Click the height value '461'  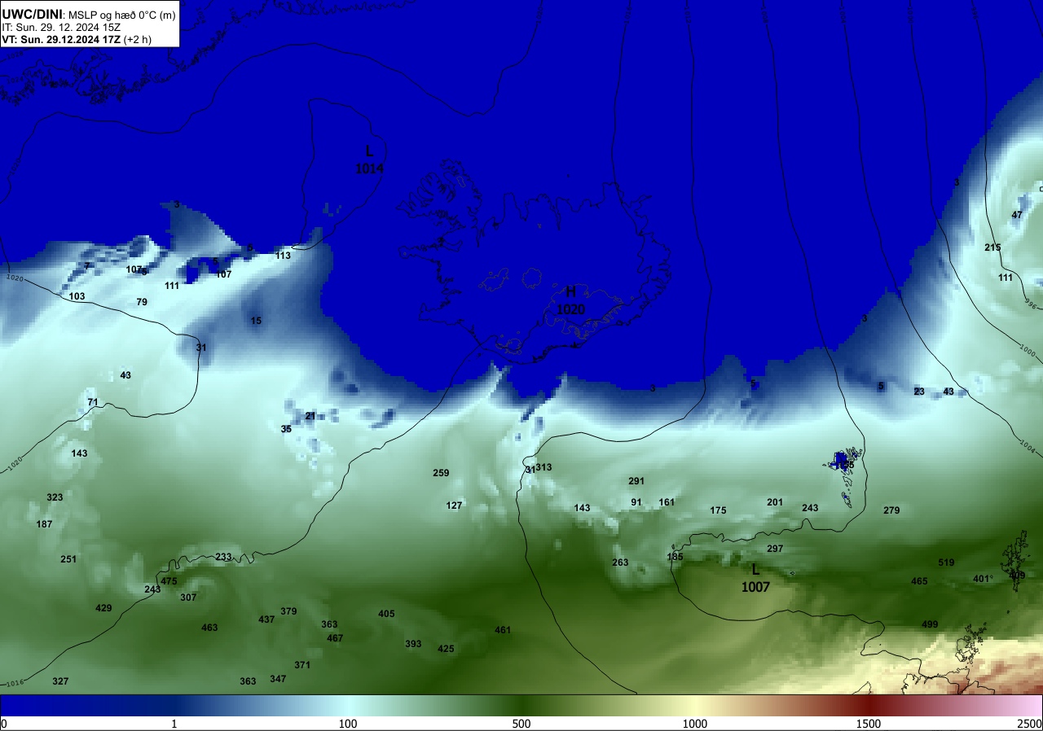coord(503,630)
